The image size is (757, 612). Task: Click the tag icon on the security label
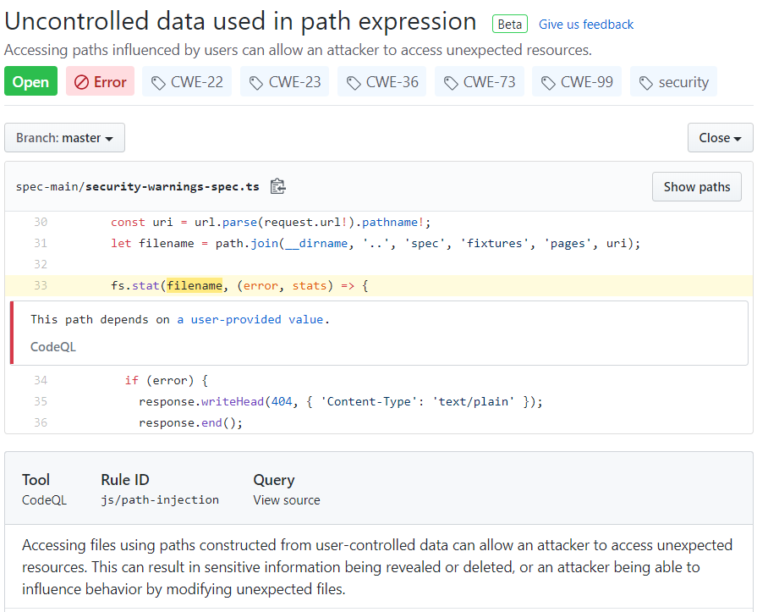click(x=645, y=81)
